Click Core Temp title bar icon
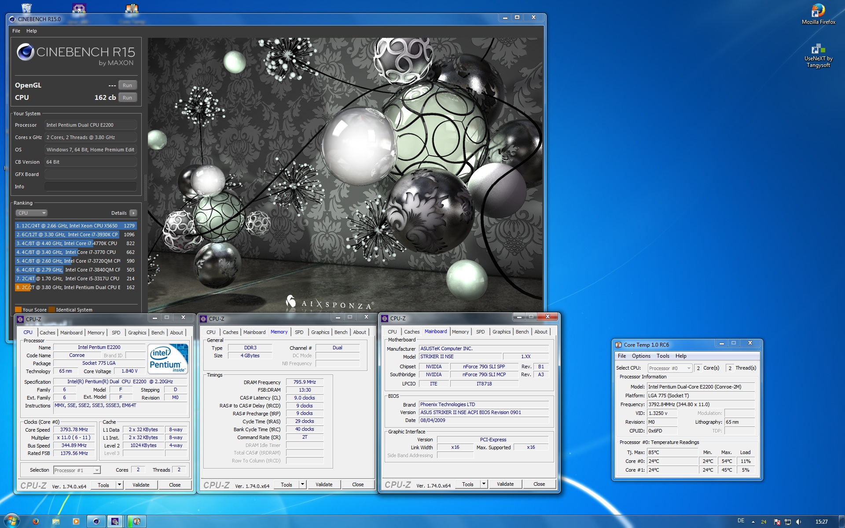The width and height of the screenshot is (845, 528). click(x=618, y=345)
